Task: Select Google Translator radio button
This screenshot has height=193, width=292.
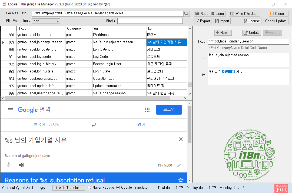Action: pos(118,188)
